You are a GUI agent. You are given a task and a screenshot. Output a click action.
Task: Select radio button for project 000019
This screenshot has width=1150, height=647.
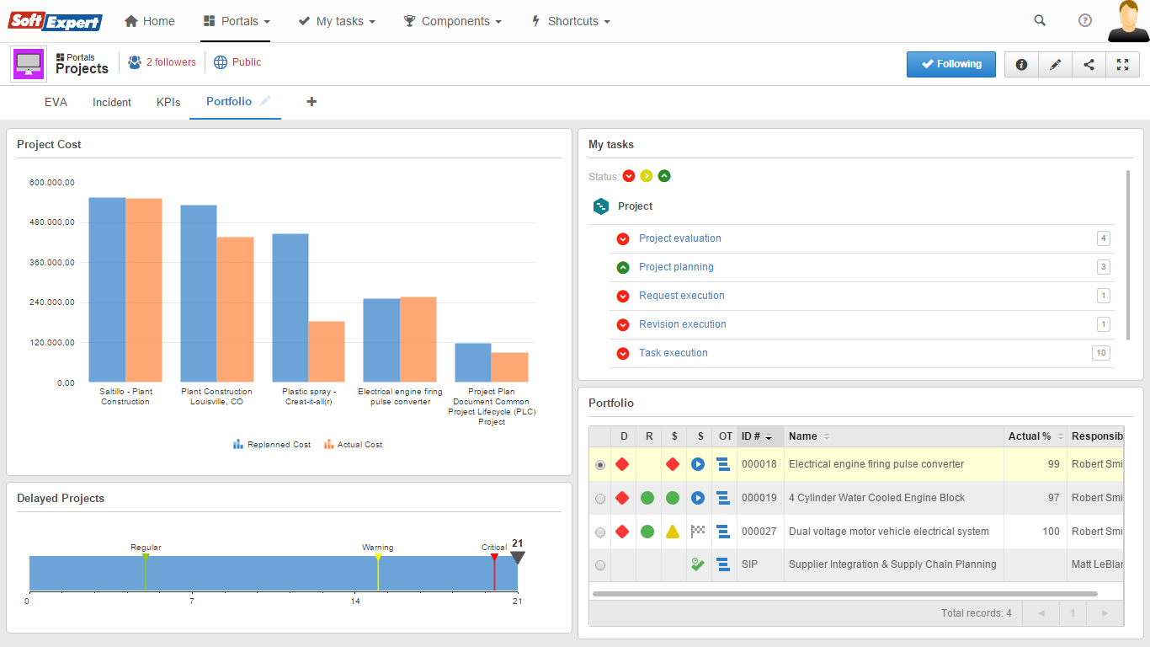(600, 499)
